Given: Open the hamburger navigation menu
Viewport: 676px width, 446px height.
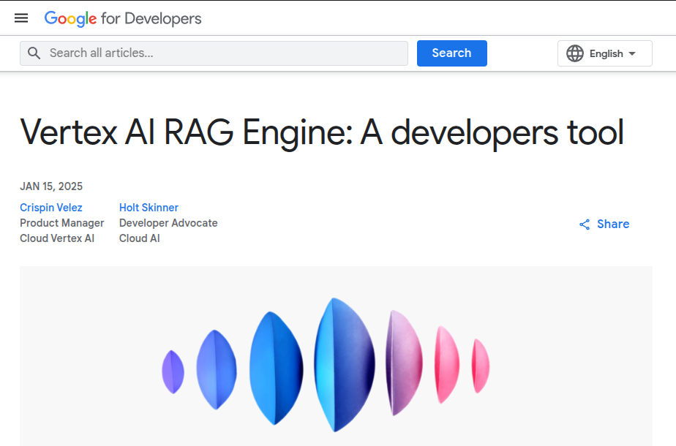Looking at the screenshot, I should tap(21, 18).
